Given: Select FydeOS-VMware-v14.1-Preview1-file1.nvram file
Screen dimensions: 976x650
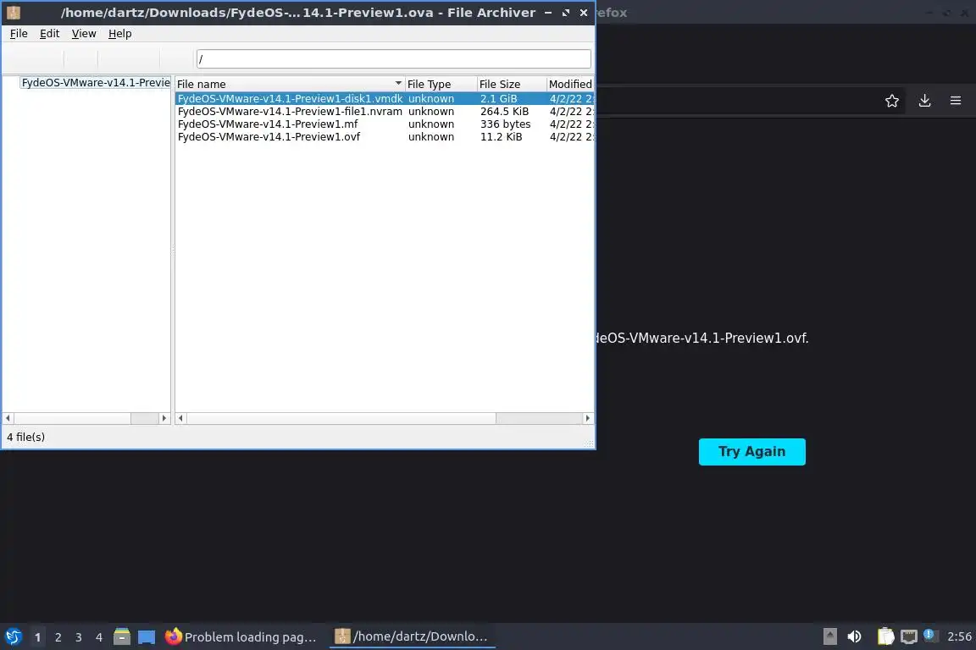Looking at the screenshot, I should pos(290,112).
